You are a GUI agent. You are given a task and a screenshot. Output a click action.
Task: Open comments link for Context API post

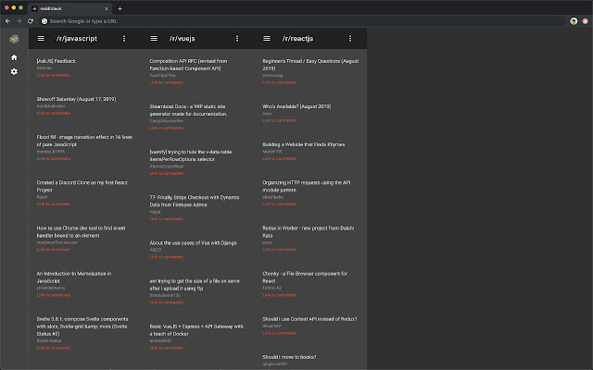(x=280, y=333)
